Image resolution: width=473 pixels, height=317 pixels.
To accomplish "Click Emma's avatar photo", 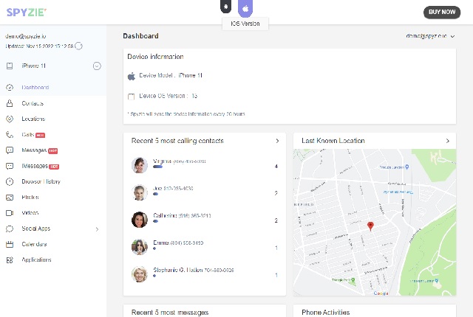I will click(140, 247).
